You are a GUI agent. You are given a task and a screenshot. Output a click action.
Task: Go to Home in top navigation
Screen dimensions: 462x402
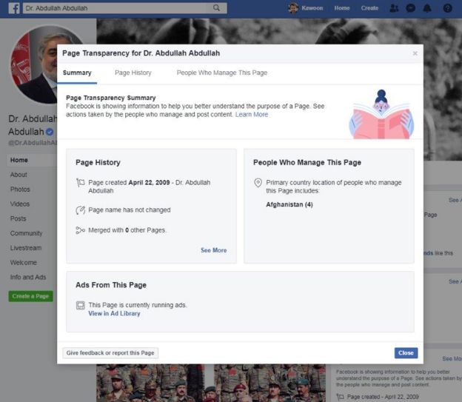[x=342, y=8]
